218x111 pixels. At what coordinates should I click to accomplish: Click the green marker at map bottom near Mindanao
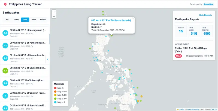pyautogui.click(x=115, y=108)
